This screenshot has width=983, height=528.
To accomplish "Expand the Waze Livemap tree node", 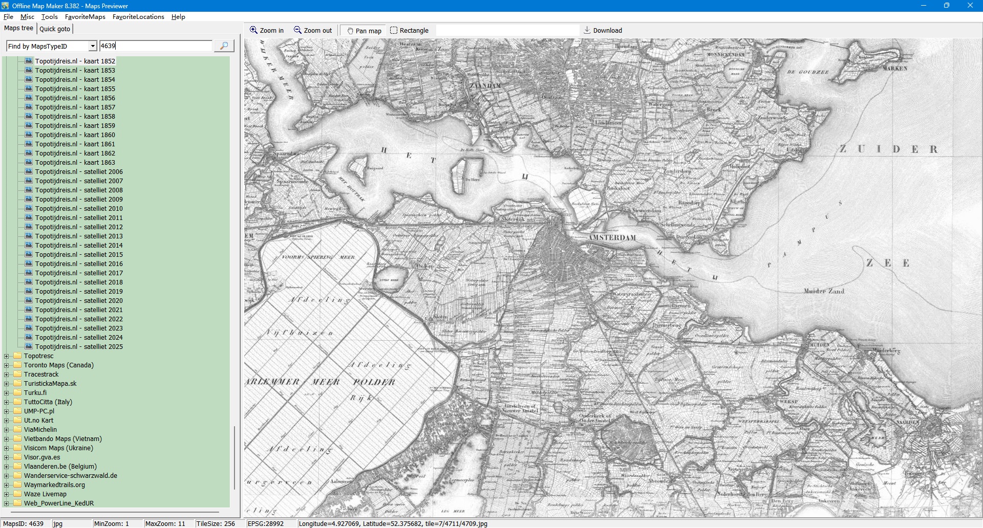I will point(7,494).
